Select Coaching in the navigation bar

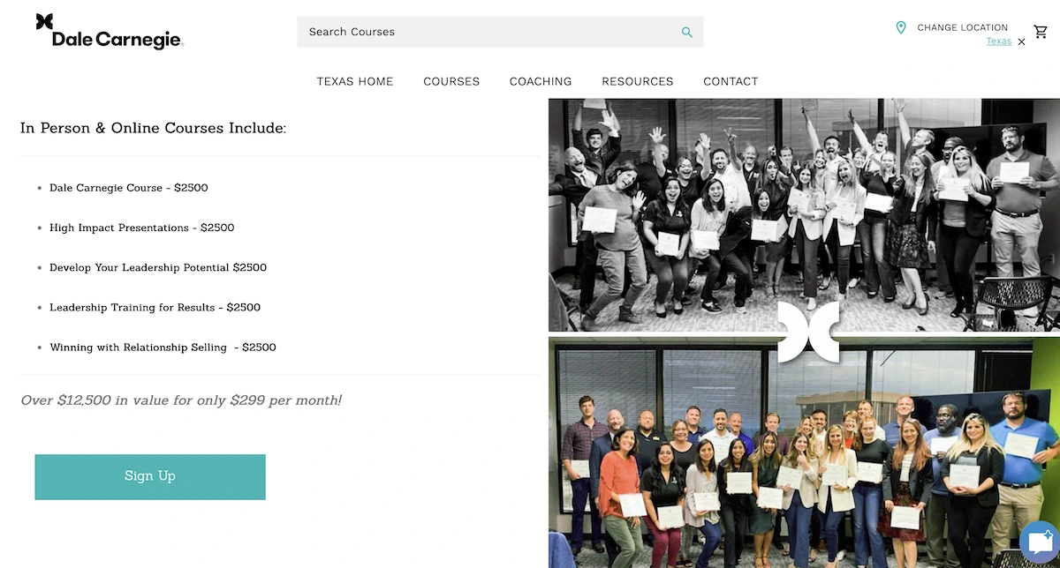541,81
